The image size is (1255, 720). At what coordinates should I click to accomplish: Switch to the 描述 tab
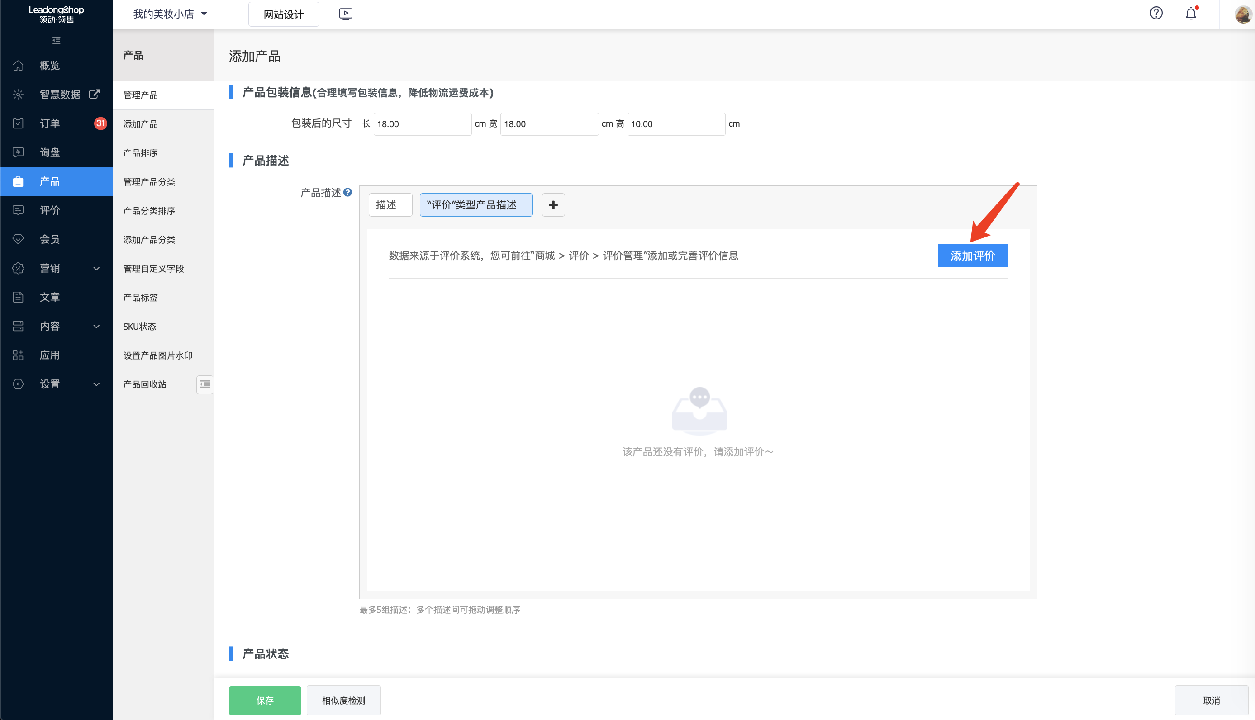click(390, 204)
